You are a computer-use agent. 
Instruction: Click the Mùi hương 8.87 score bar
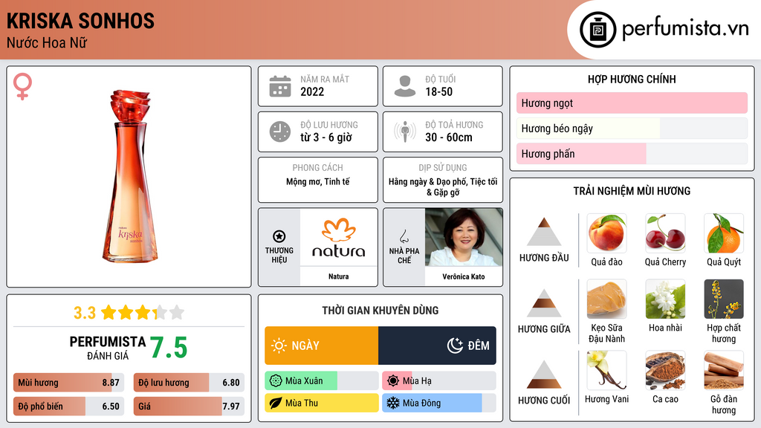point(69,383)
